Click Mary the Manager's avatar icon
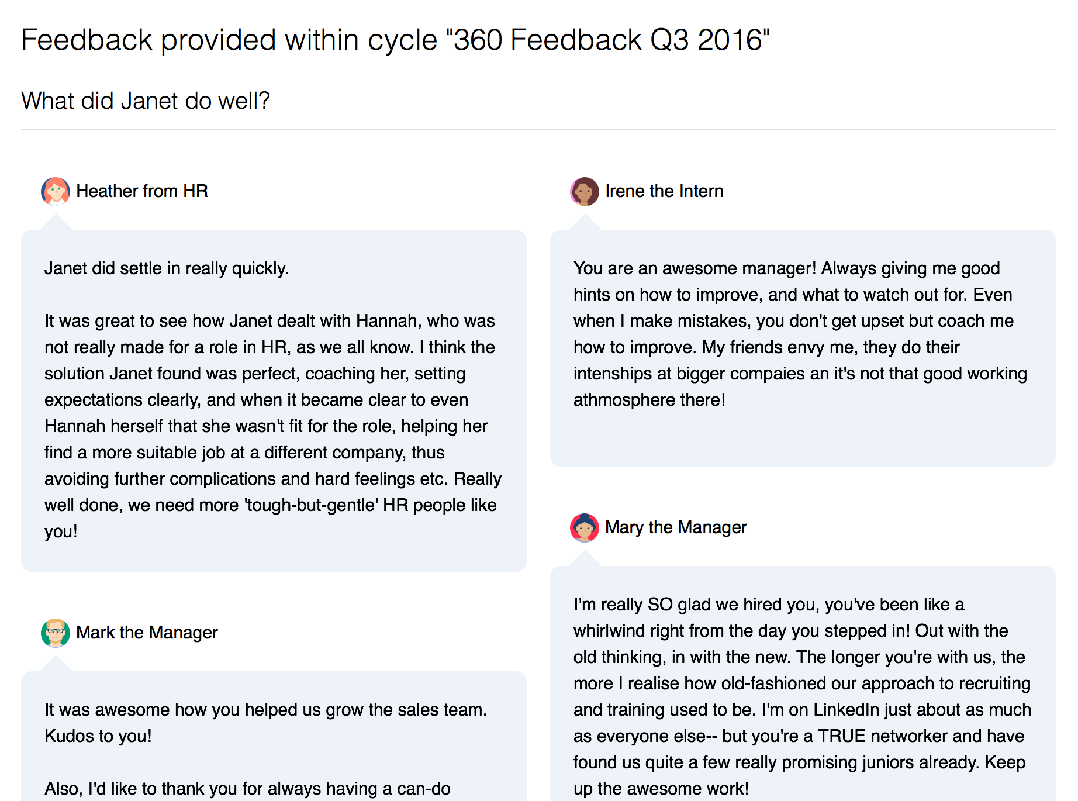1078x801 pixels. point(585,528)
